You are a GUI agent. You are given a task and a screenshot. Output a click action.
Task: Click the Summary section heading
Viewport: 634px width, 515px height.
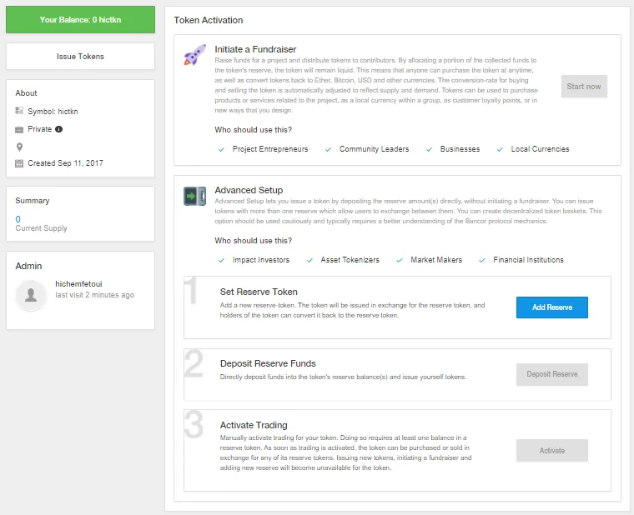coord(33,201)
